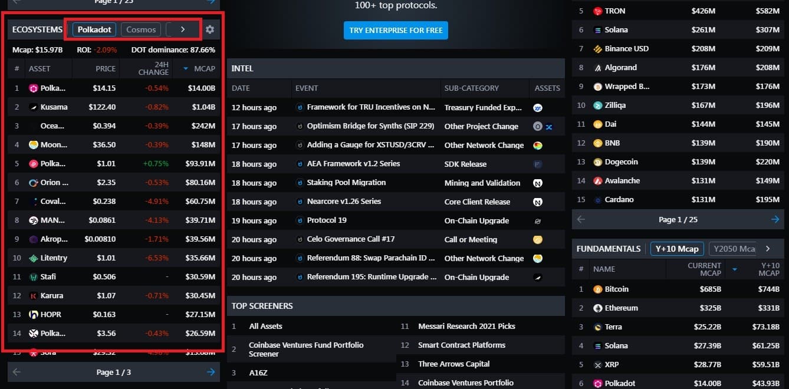789x389 pixels.
Task: Open Framework for TRU Incentives event
Action: pos(371,107)
